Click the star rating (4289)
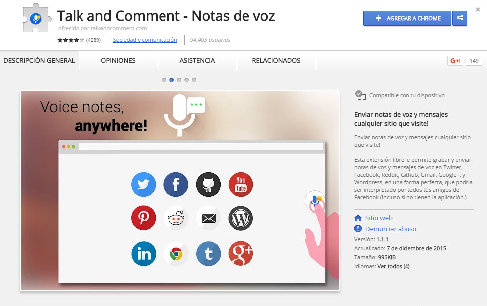The image size is (487, 306). [x=79, y=40]
